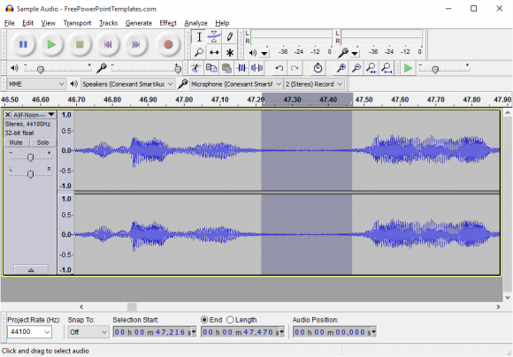
Task: Select the Draw (pencil) tool
Action: point(229,37)
